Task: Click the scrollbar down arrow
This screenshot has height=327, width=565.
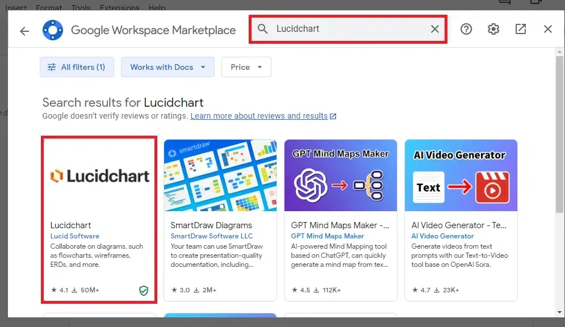Action: (559, 312)
